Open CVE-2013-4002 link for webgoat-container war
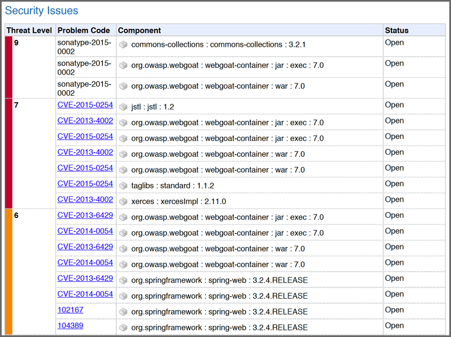The image size is (451, 337). [x=85, y=152]
